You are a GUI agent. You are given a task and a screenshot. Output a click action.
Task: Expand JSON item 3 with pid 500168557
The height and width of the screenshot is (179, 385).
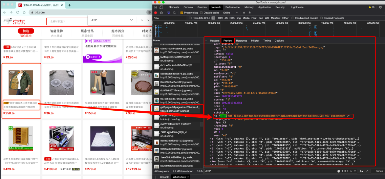211,139
